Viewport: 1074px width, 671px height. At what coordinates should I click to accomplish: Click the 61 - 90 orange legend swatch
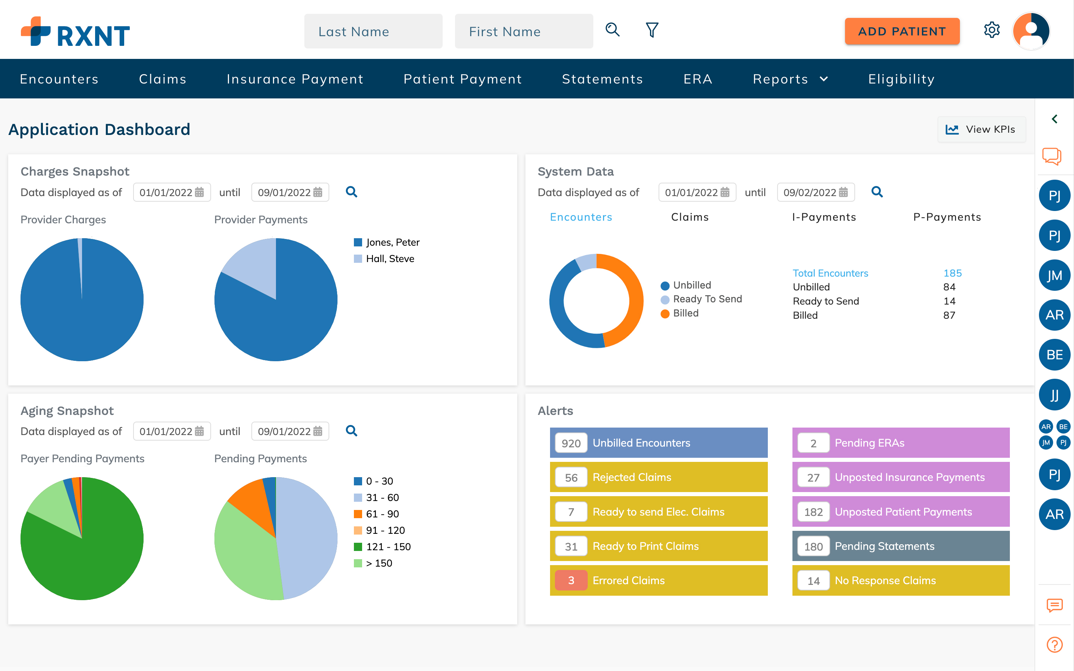tap(358, 514)
